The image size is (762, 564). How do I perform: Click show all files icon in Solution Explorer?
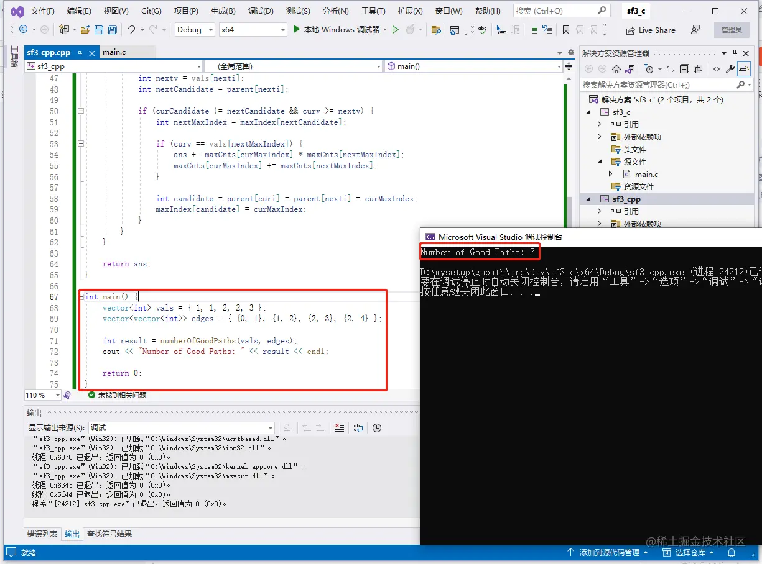(x=698, y=69)
